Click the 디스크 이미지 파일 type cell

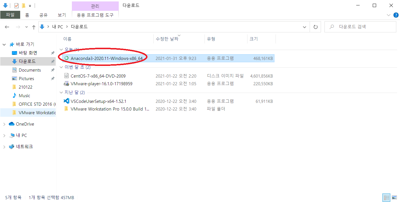click(225, 76)
